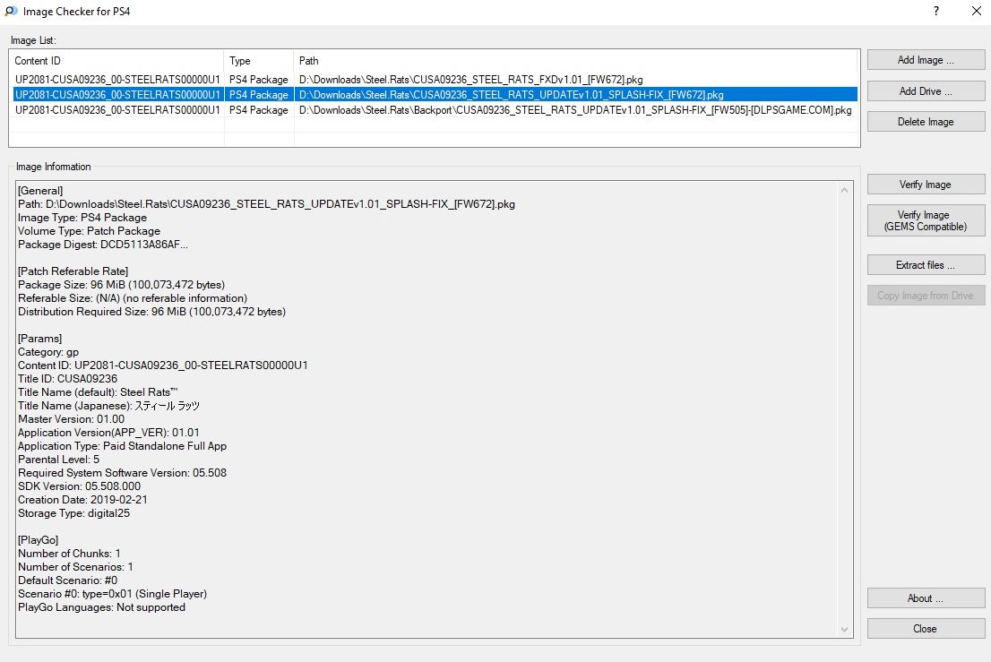Sort the list by Path column header
The width and height of the screenshot is (991, 662).
pos(575,61)
